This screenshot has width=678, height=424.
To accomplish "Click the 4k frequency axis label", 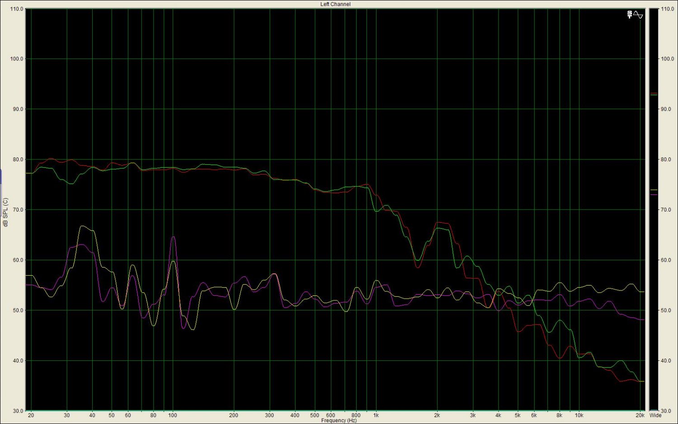I will (x=498, y=415).
